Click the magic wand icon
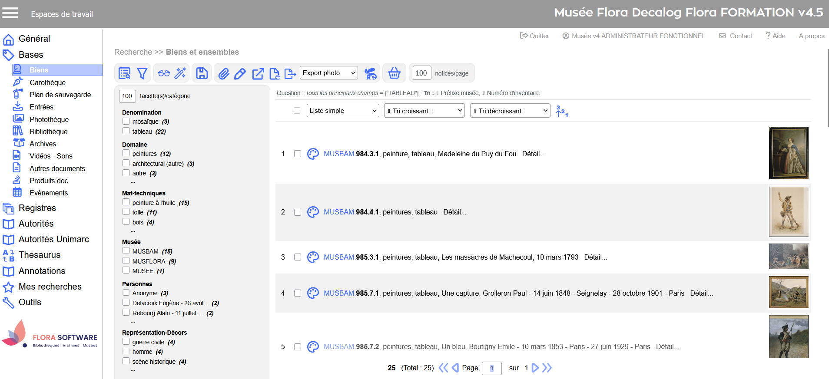This screenshot has height=379, width=829. [x=180, y=73]
